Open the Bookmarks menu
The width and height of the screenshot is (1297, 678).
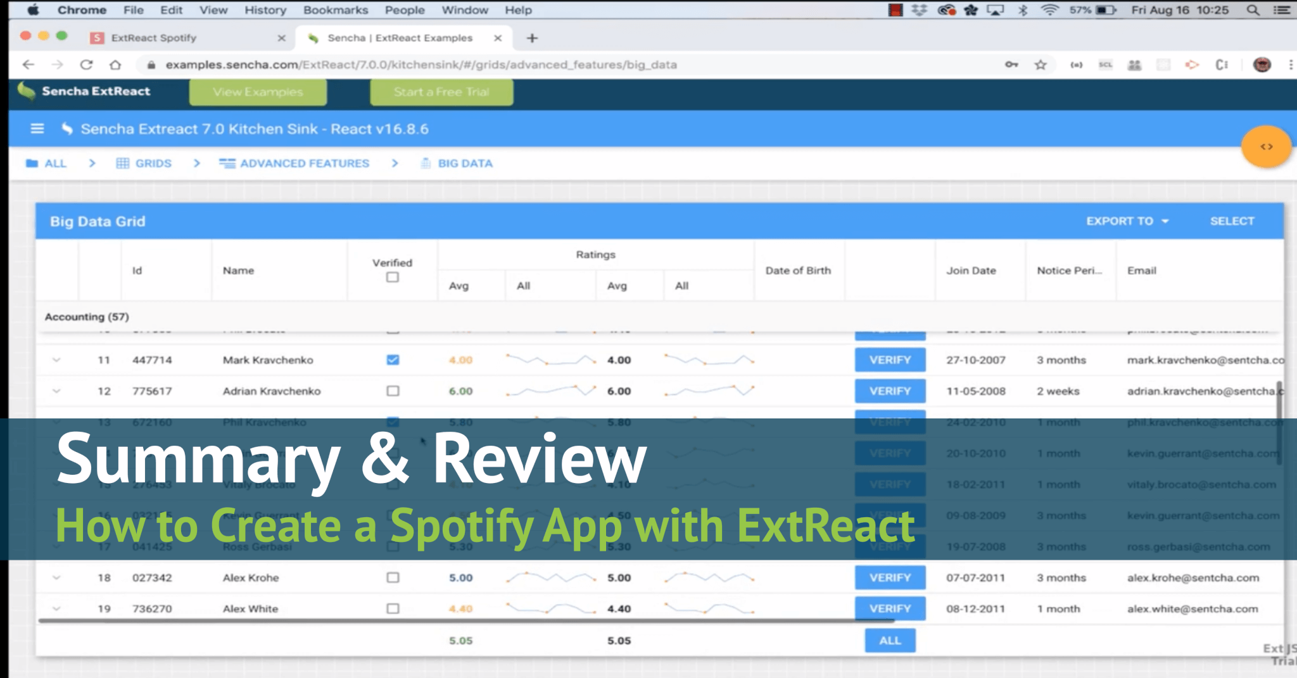(336, 10)
